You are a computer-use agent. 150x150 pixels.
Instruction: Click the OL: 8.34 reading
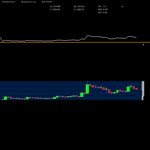click(x=103, y=13)
